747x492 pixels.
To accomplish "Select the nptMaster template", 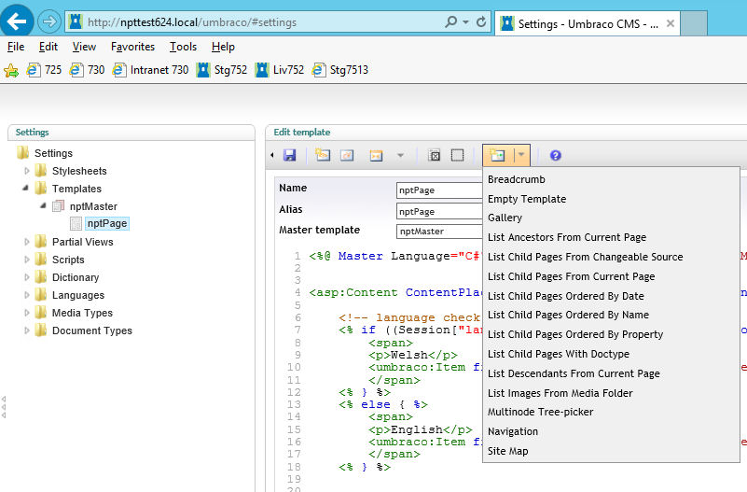I will (93, 206).
